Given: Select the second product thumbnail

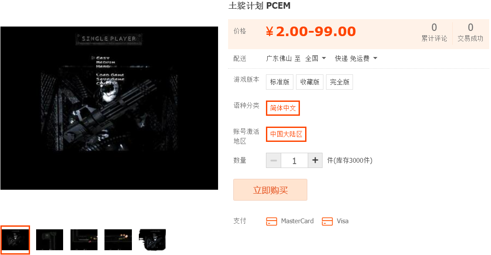Looking at the screenshot, I should [50, 240].
